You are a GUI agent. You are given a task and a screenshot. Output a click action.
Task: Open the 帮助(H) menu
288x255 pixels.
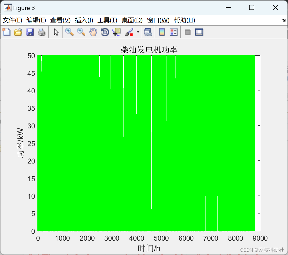pos(184,20)
